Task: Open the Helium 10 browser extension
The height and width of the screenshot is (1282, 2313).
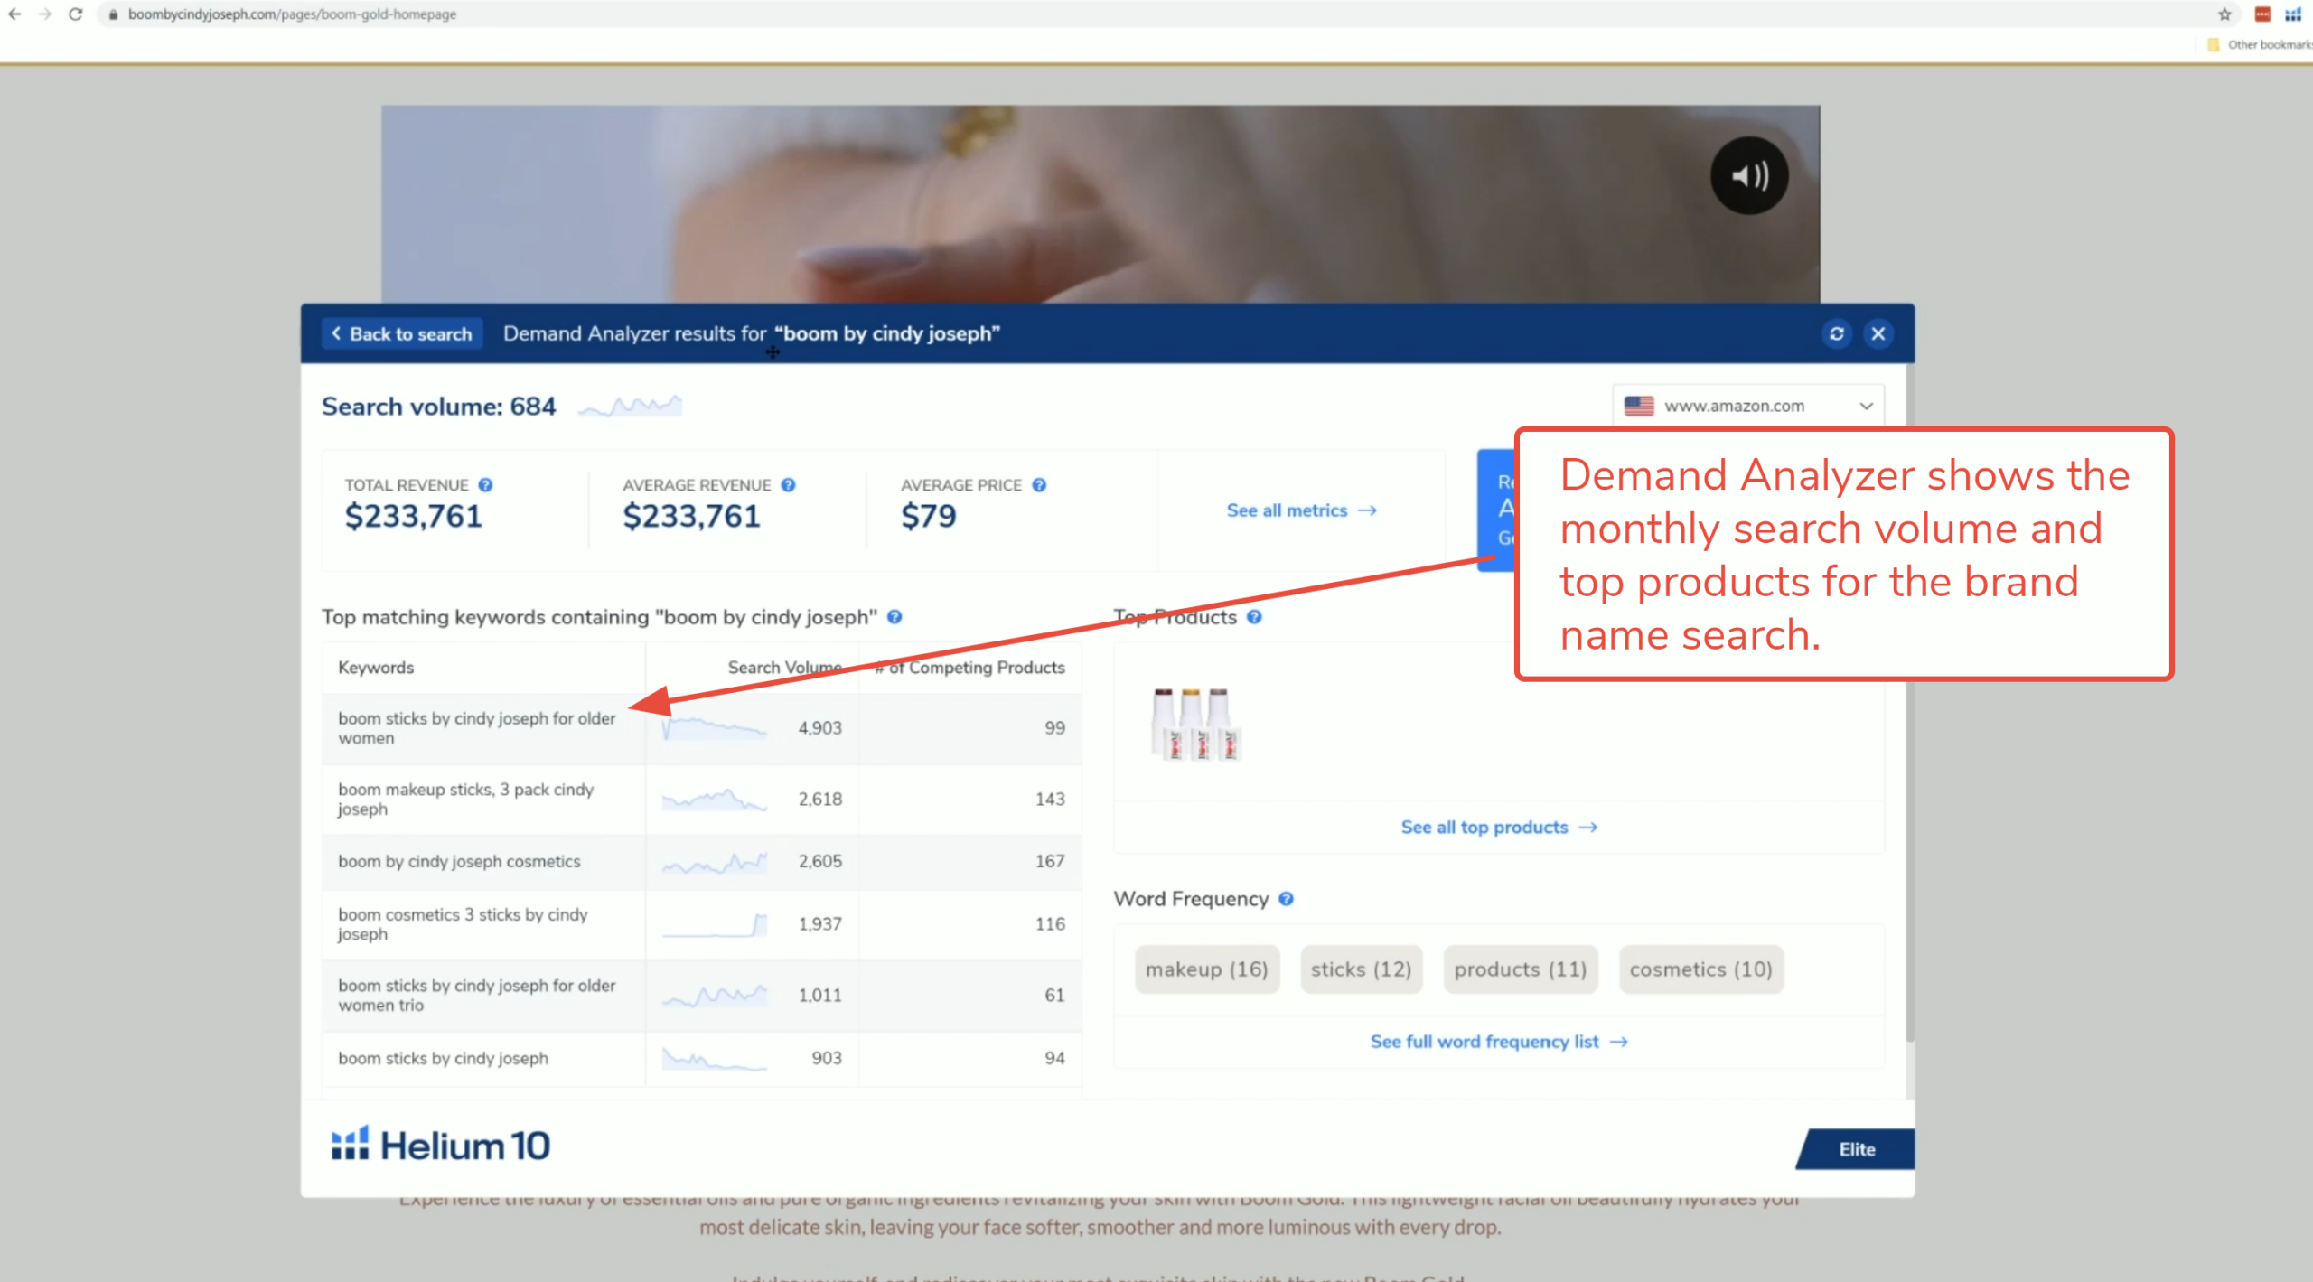Action: pyautogui.click(x=2292, y=14)
